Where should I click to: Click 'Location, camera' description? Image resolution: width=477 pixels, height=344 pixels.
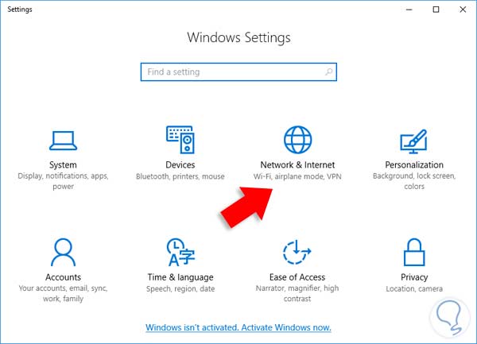[414, 288]
